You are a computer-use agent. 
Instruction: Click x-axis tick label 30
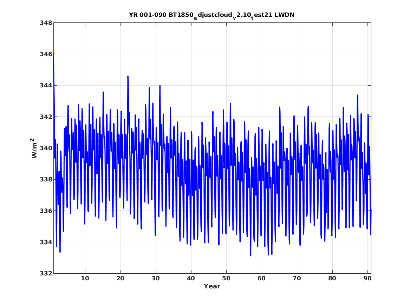tap(156, 279)
